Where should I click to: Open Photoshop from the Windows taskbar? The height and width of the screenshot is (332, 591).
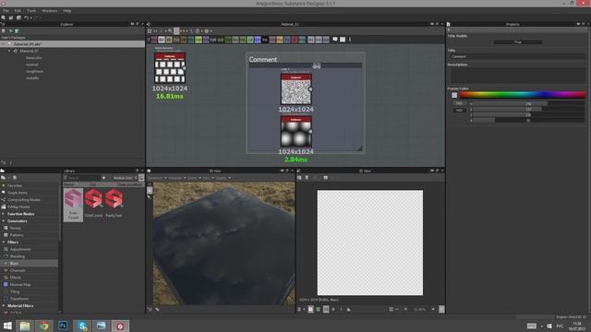63,326
